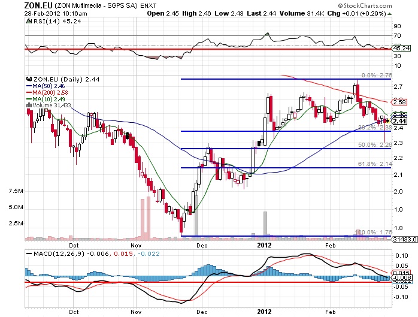Click the 70 level on RSI axis

(x=397, y=36)
